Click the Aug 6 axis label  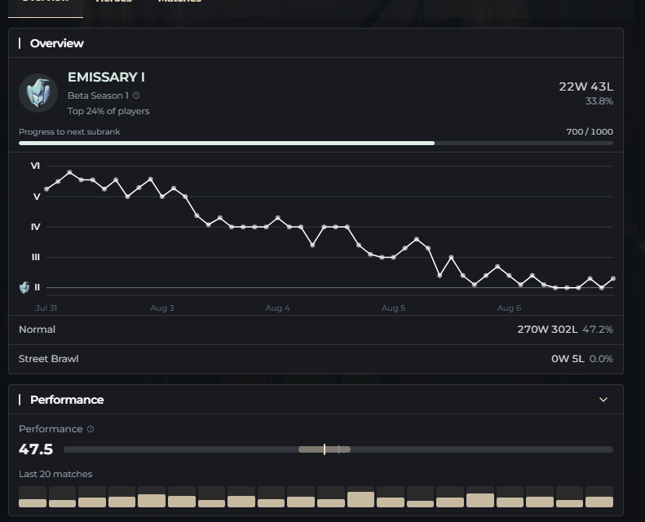pos(509,307)
